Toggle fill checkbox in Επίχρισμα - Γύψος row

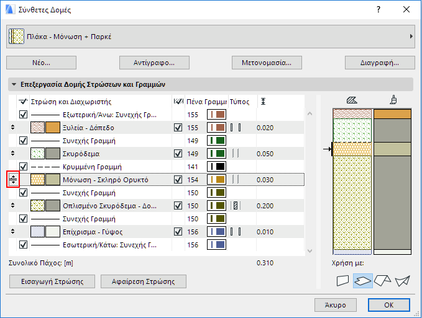coord(178,232)
